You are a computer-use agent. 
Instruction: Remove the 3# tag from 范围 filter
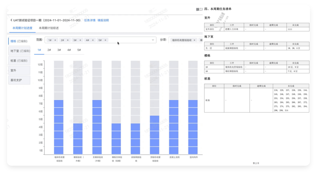pyautogui.click(x=80, y=40)
